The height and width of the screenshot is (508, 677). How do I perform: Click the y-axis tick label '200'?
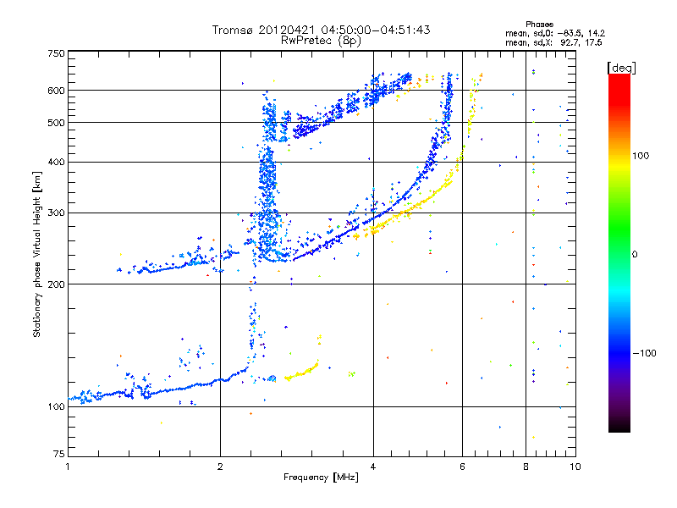pyautogui.click(x=56, y=284)
